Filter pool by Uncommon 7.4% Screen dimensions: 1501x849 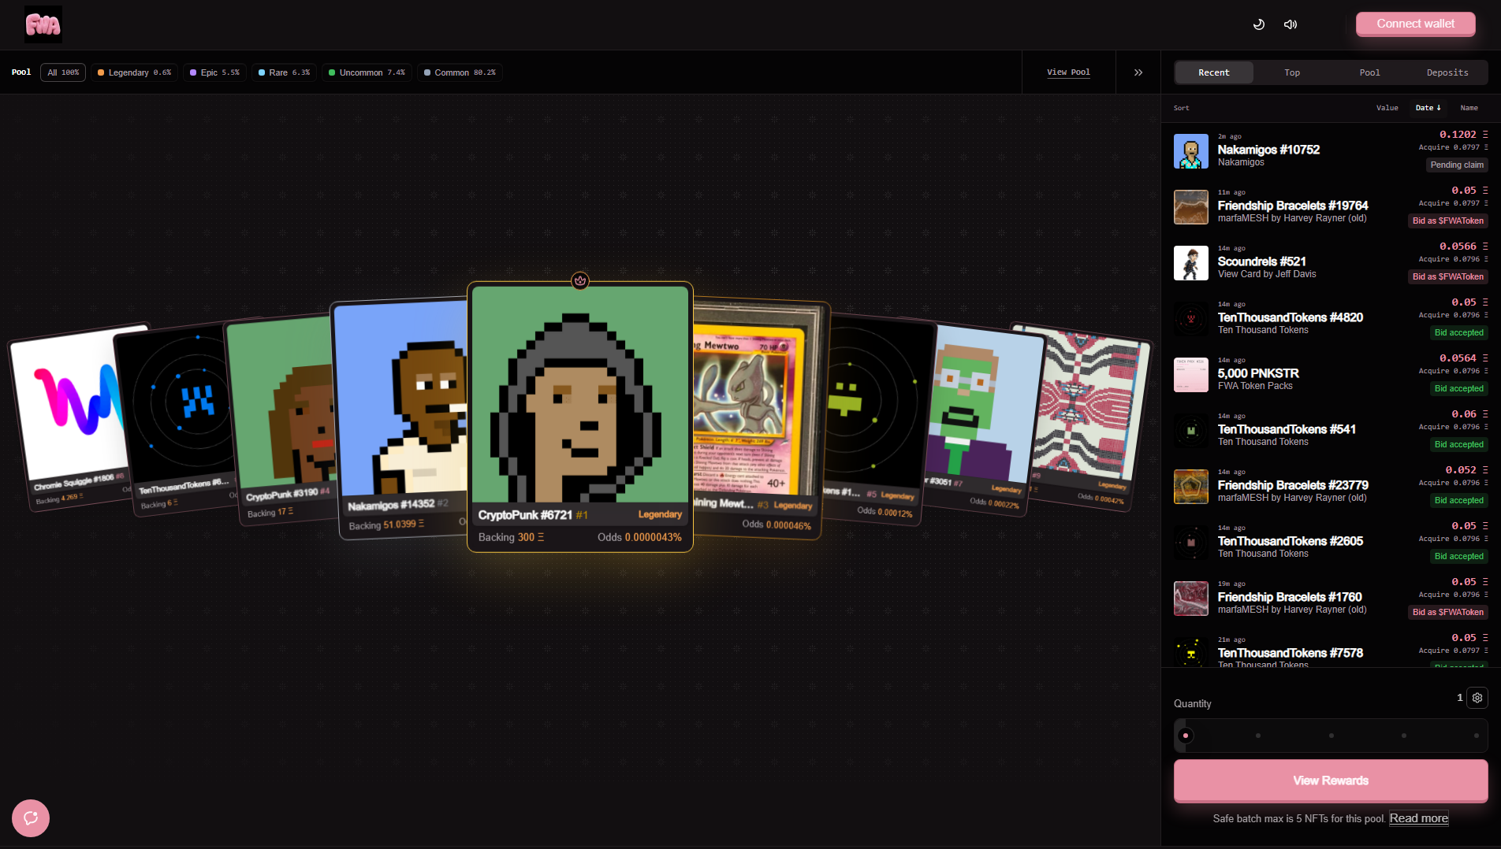pos(367,72)
